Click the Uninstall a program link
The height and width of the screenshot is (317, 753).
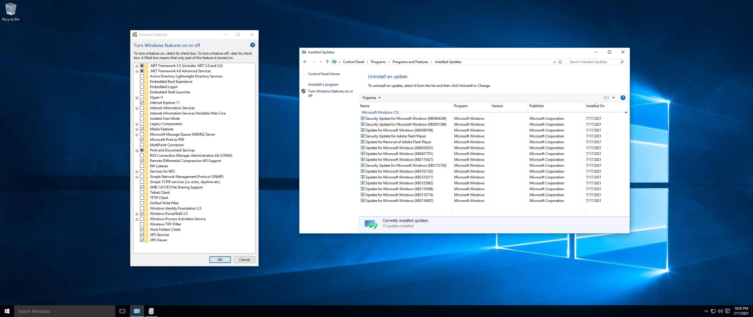pos(323,85)
